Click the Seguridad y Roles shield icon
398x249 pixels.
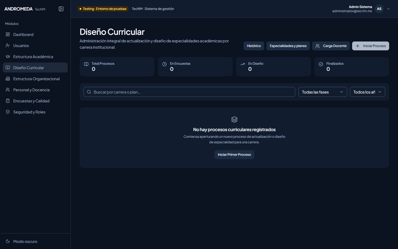[x=8, y=112]
